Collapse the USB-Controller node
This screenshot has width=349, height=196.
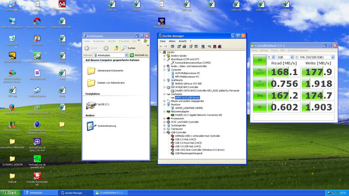(165, 132)
